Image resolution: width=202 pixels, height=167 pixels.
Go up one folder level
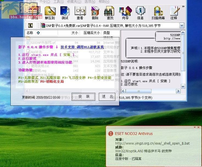coord(30,25)
